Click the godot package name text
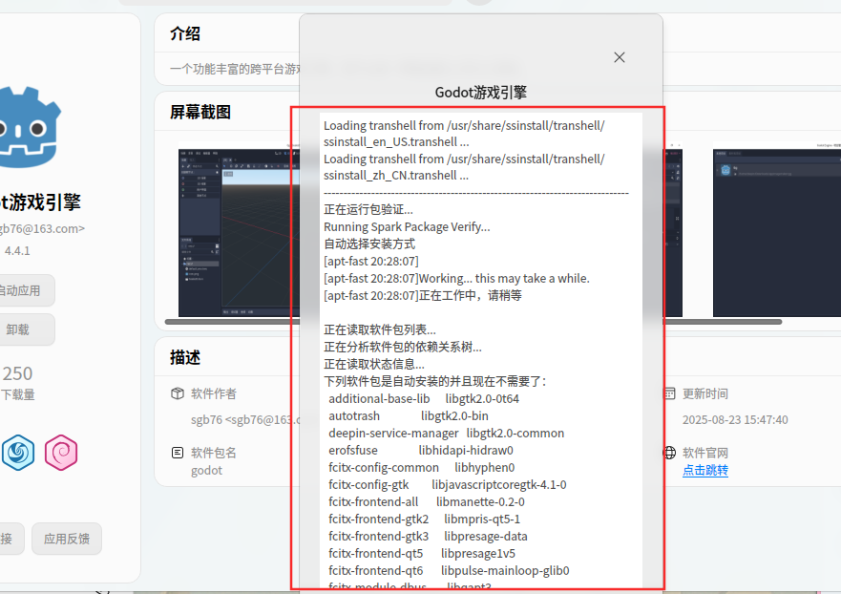This screenshot has height=594, width=841. [x=206, y=470]
